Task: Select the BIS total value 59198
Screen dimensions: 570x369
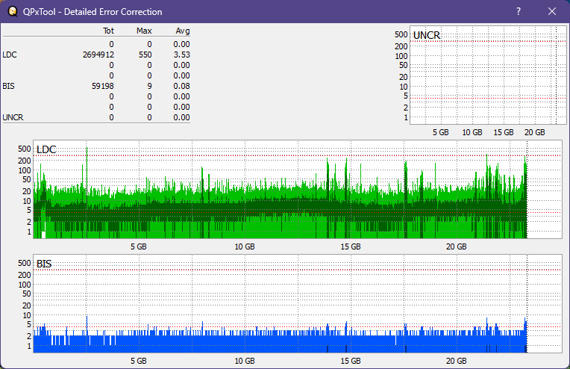Action: pyautogui.click(x=103, y=86)
